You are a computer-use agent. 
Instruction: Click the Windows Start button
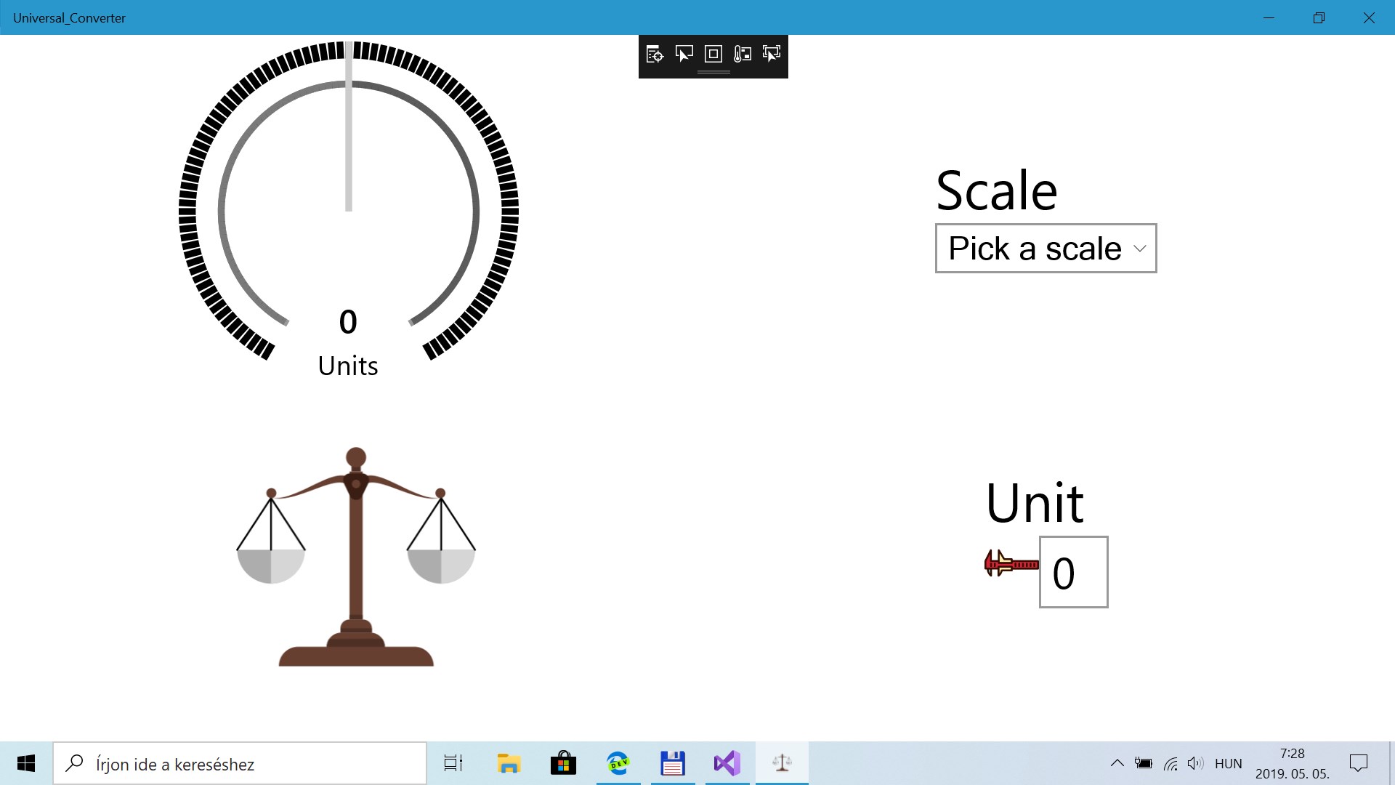(26, 763)
